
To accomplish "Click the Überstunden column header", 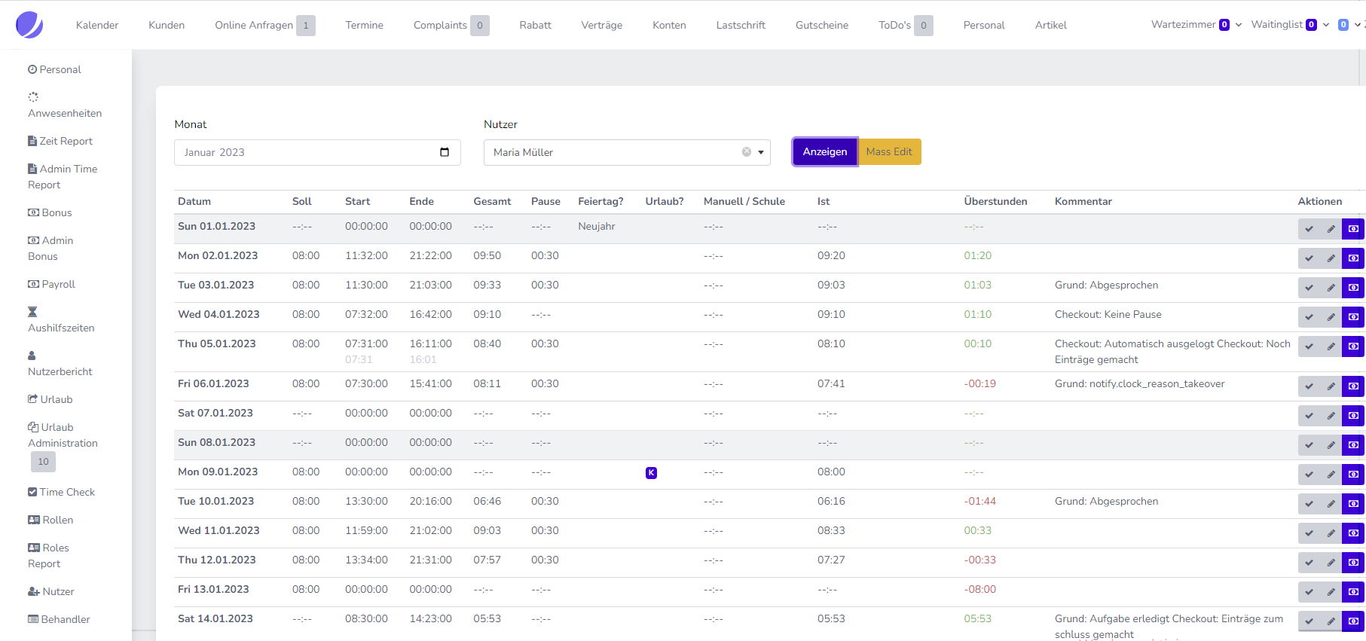I will pos(995,201).
